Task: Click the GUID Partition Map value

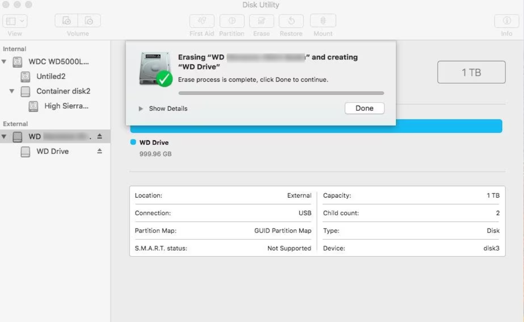Action: [x=283, y=231]
